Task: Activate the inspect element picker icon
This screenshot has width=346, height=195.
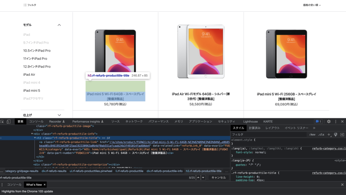Action: click(2, 122)
